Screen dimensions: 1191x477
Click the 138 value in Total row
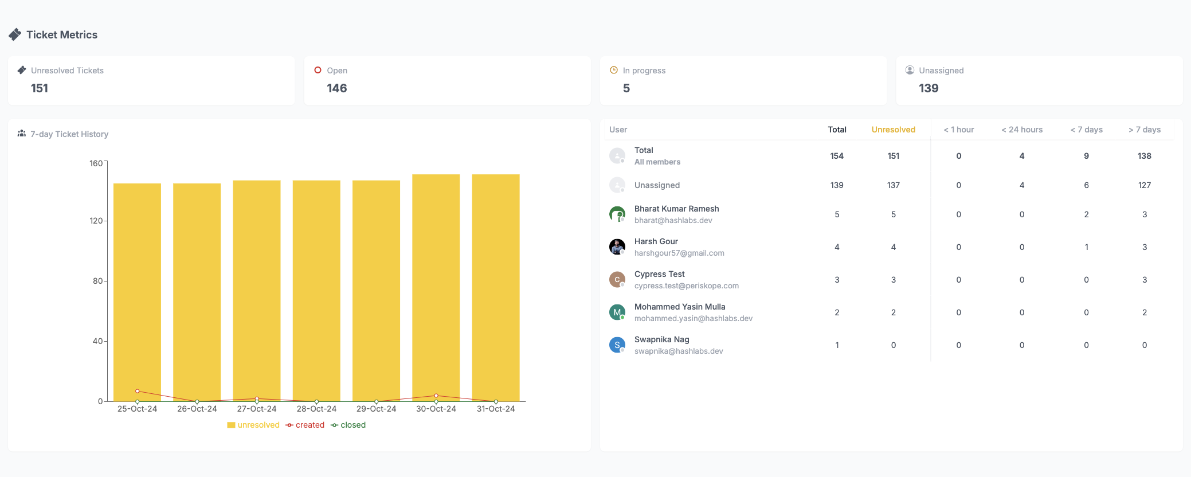coord(1145,156)
